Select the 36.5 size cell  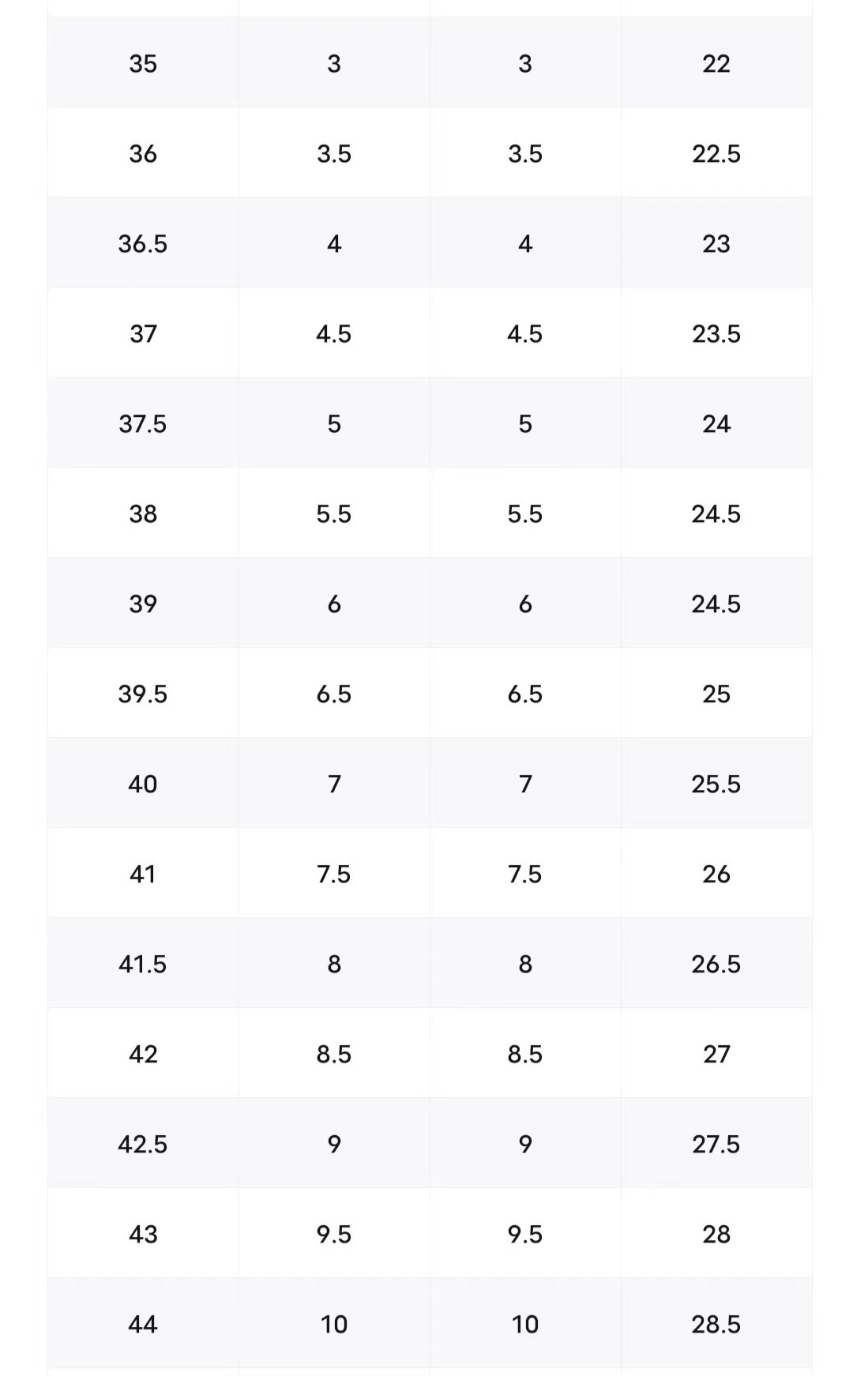143,243
